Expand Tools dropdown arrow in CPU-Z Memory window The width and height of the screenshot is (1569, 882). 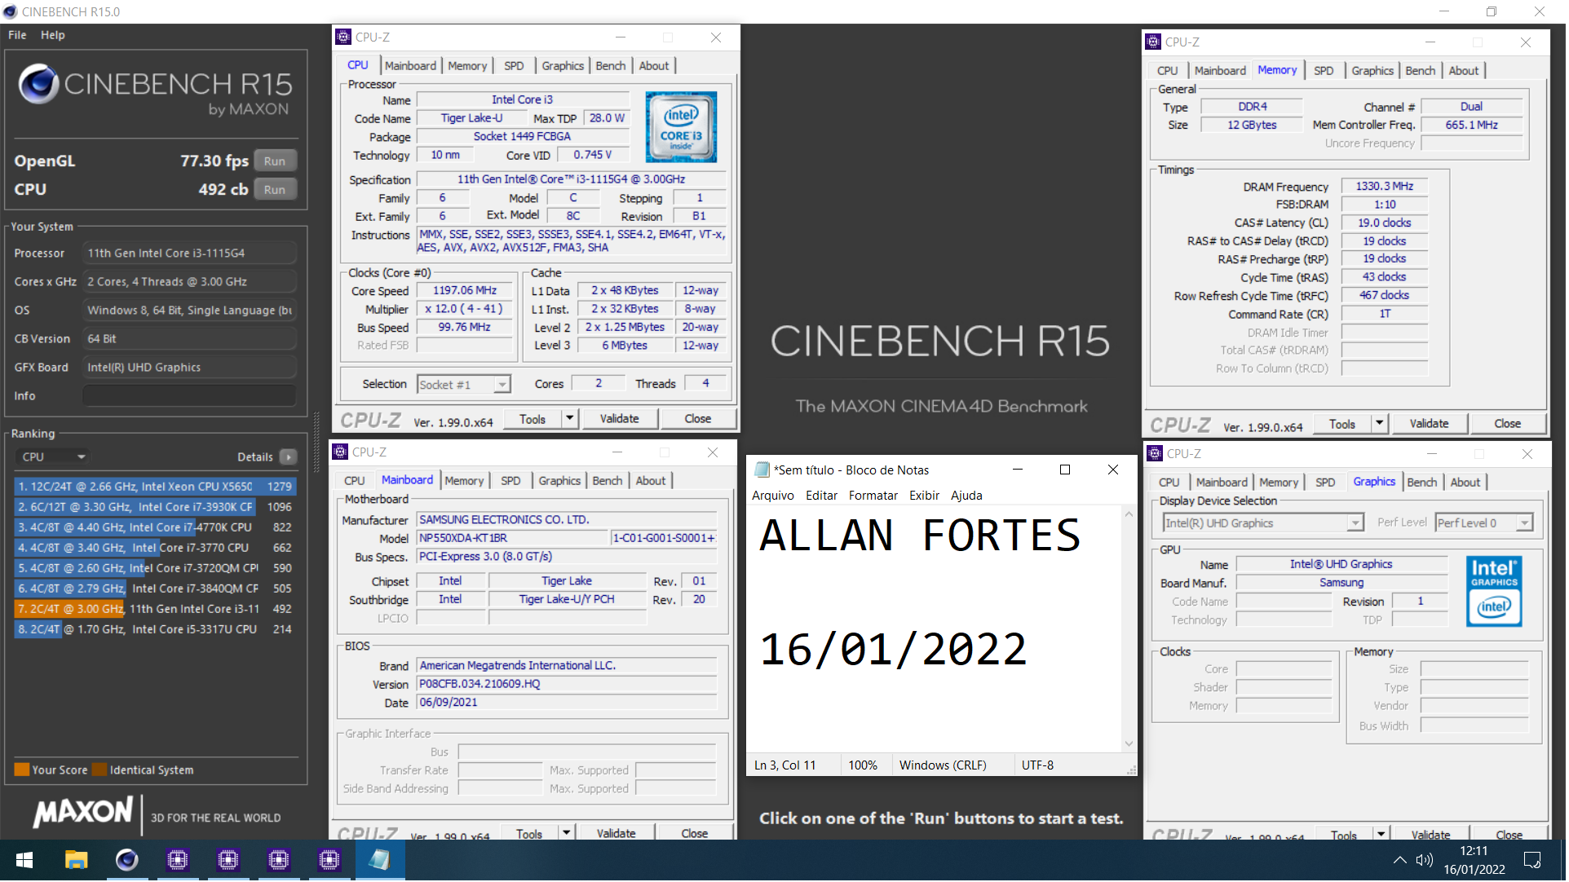tap(1381, 424)
